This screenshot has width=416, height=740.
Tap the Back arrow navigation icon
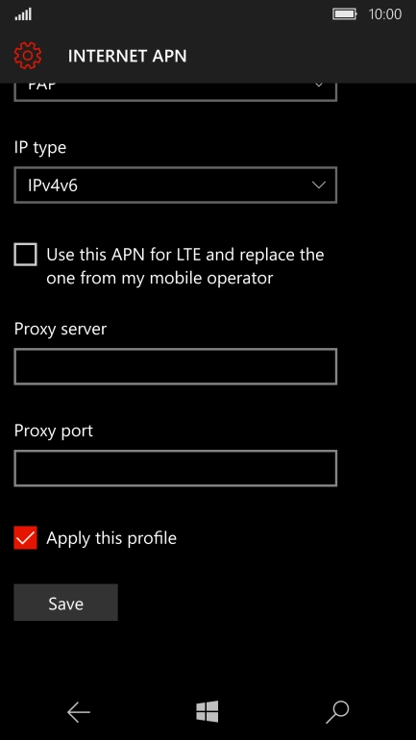78,712
